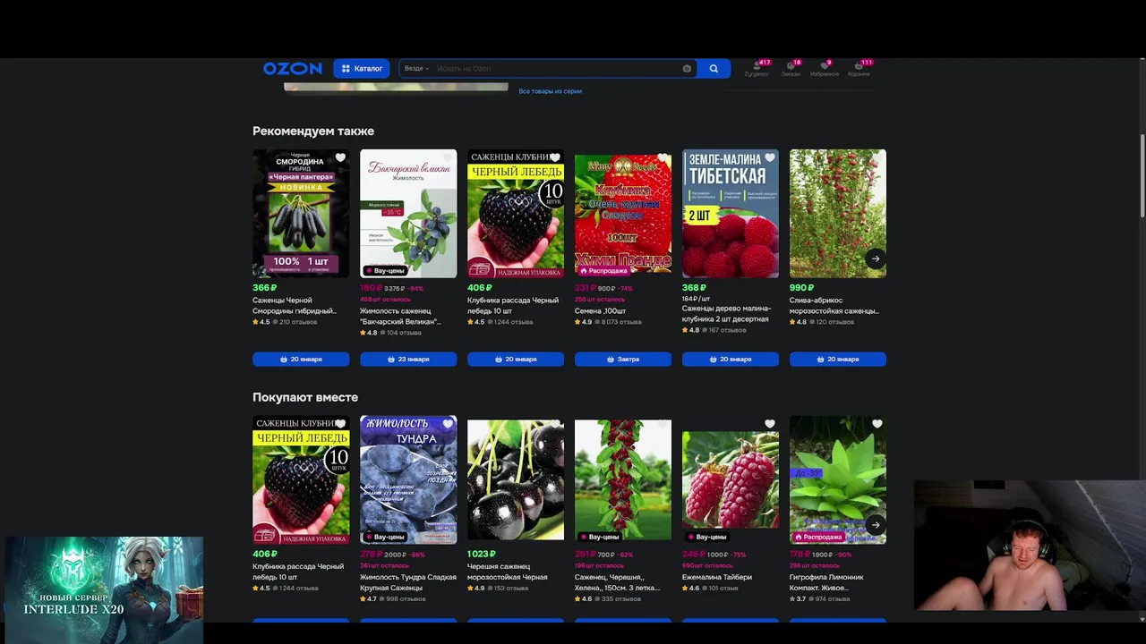Click Распродажа badge on Хуми Гранде

(x=604, y=270)
